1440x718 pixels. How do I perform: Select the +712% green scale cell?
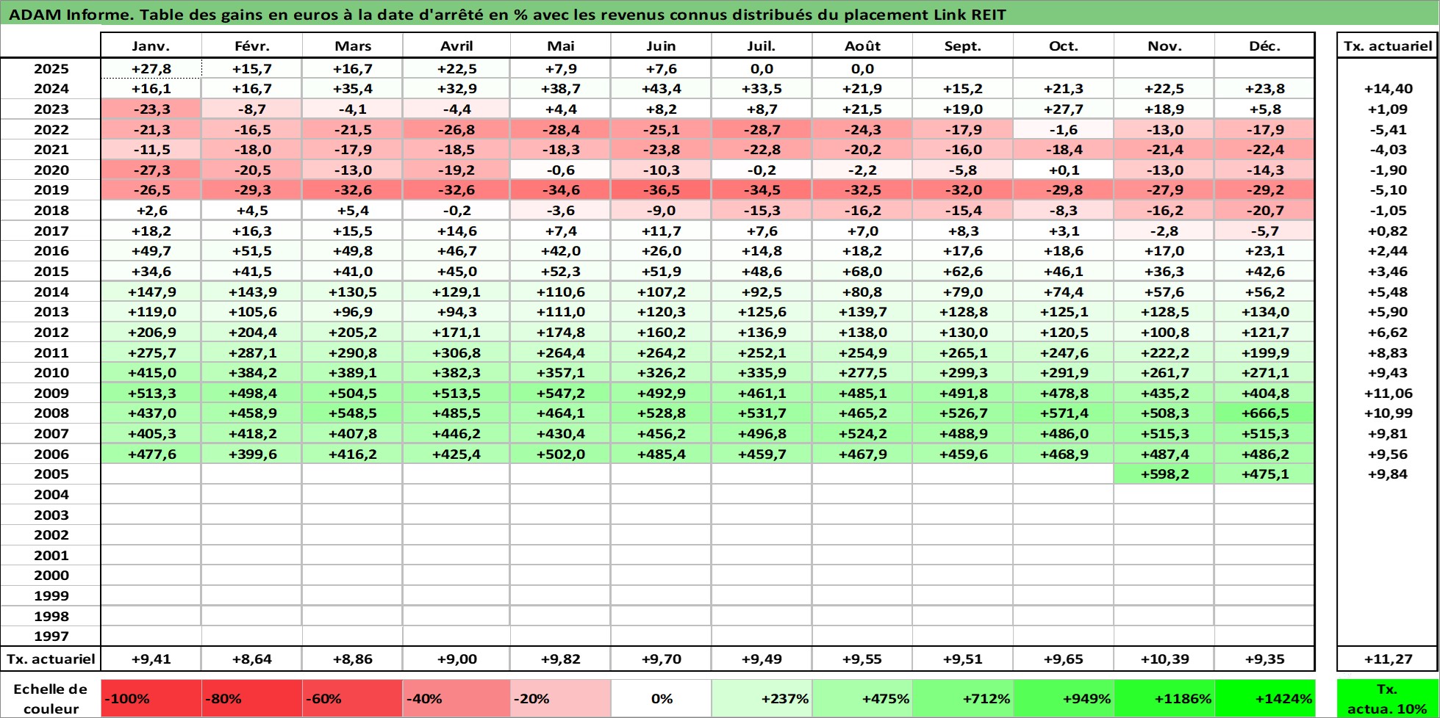pos(963,699)
